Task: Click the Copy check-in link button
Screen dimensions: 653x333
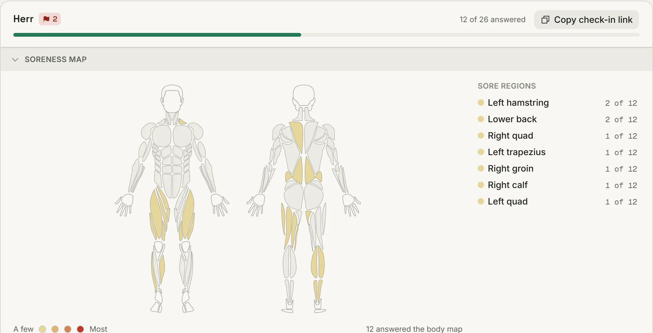Action: pos(586,20)
